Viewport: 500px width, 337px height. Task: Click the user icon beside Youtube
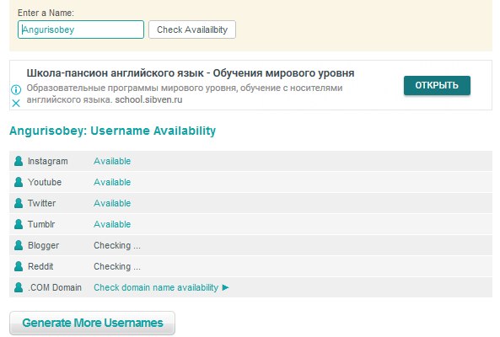tap(19, 182)
